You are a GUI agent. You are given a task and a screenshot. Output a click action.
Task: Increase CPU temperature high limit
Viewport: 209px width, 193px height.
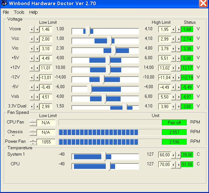pyautogui.click(x=178, y=165)
